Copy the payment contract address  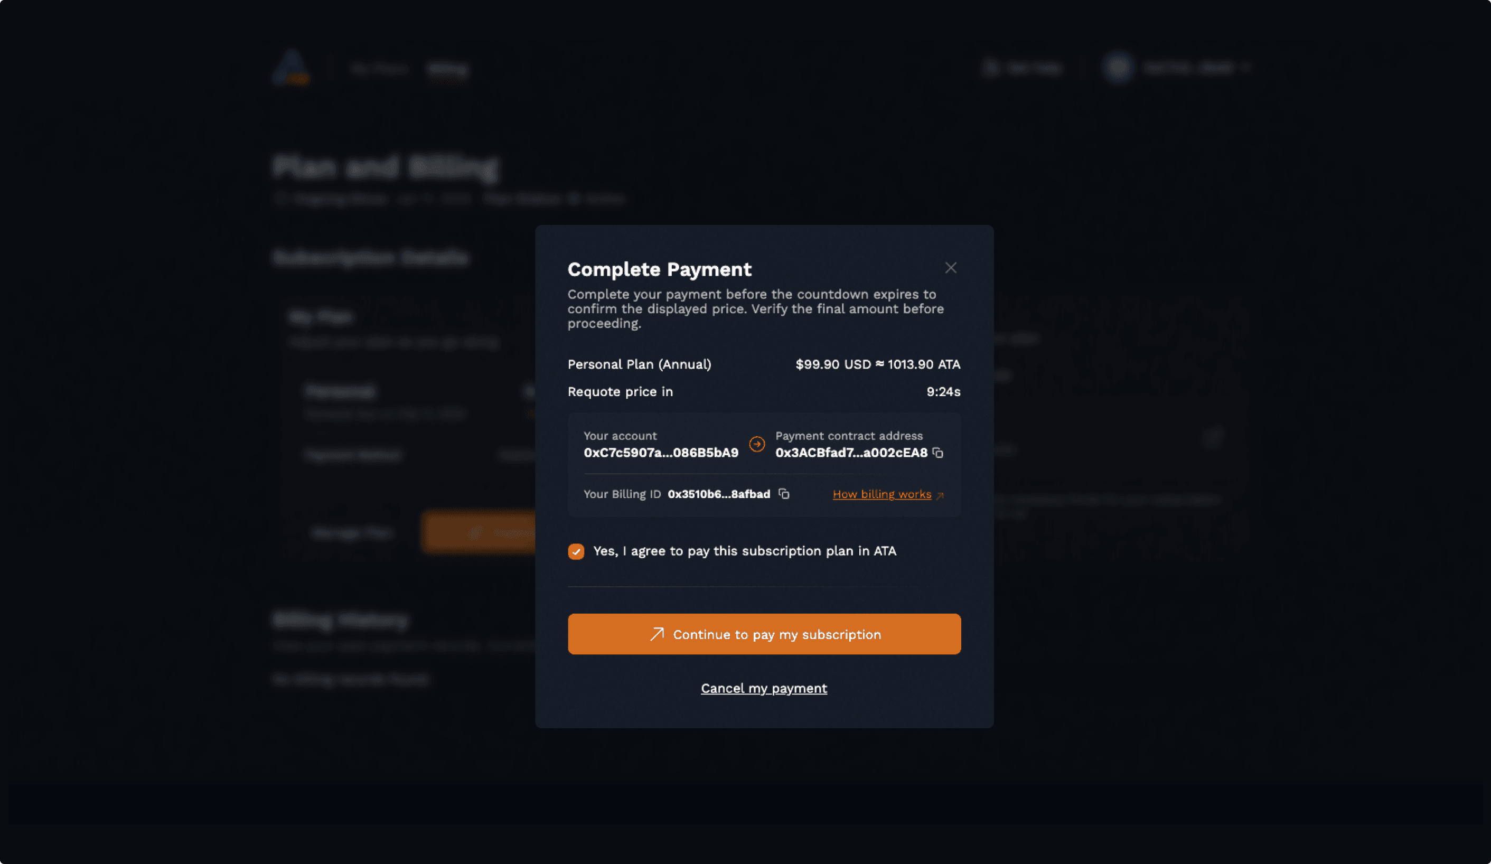(x=939, y=453)
